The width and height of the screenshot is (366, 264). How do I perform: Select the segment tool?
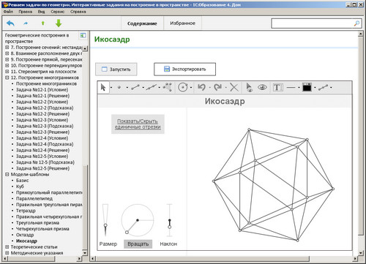click(x=135, y=87)
